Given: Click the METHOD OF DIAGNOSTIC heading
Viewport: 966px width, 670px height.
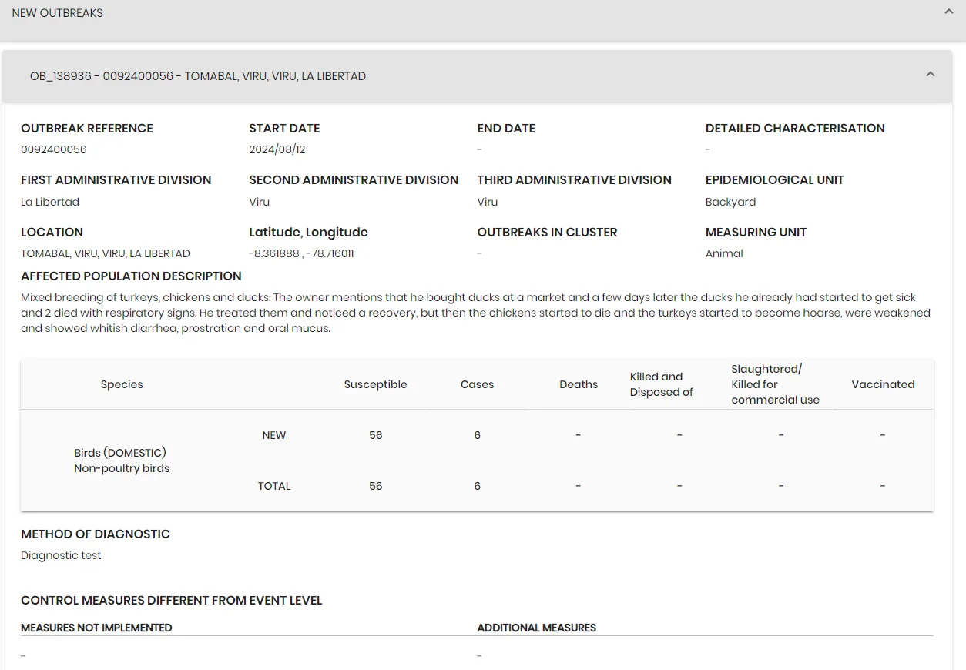Looking at the screenshot, I should coord(96,534).
